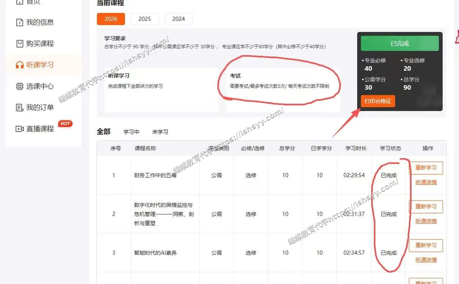Screen dimensions: 459x284
Task: Click the 已学学分 column header
Action: pyautogui.click(x=321, y=148)
